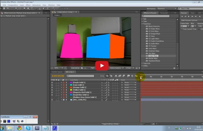Switch to the Render Queue tab
Viewport: 203px width, 131px height.
point(57,72)
